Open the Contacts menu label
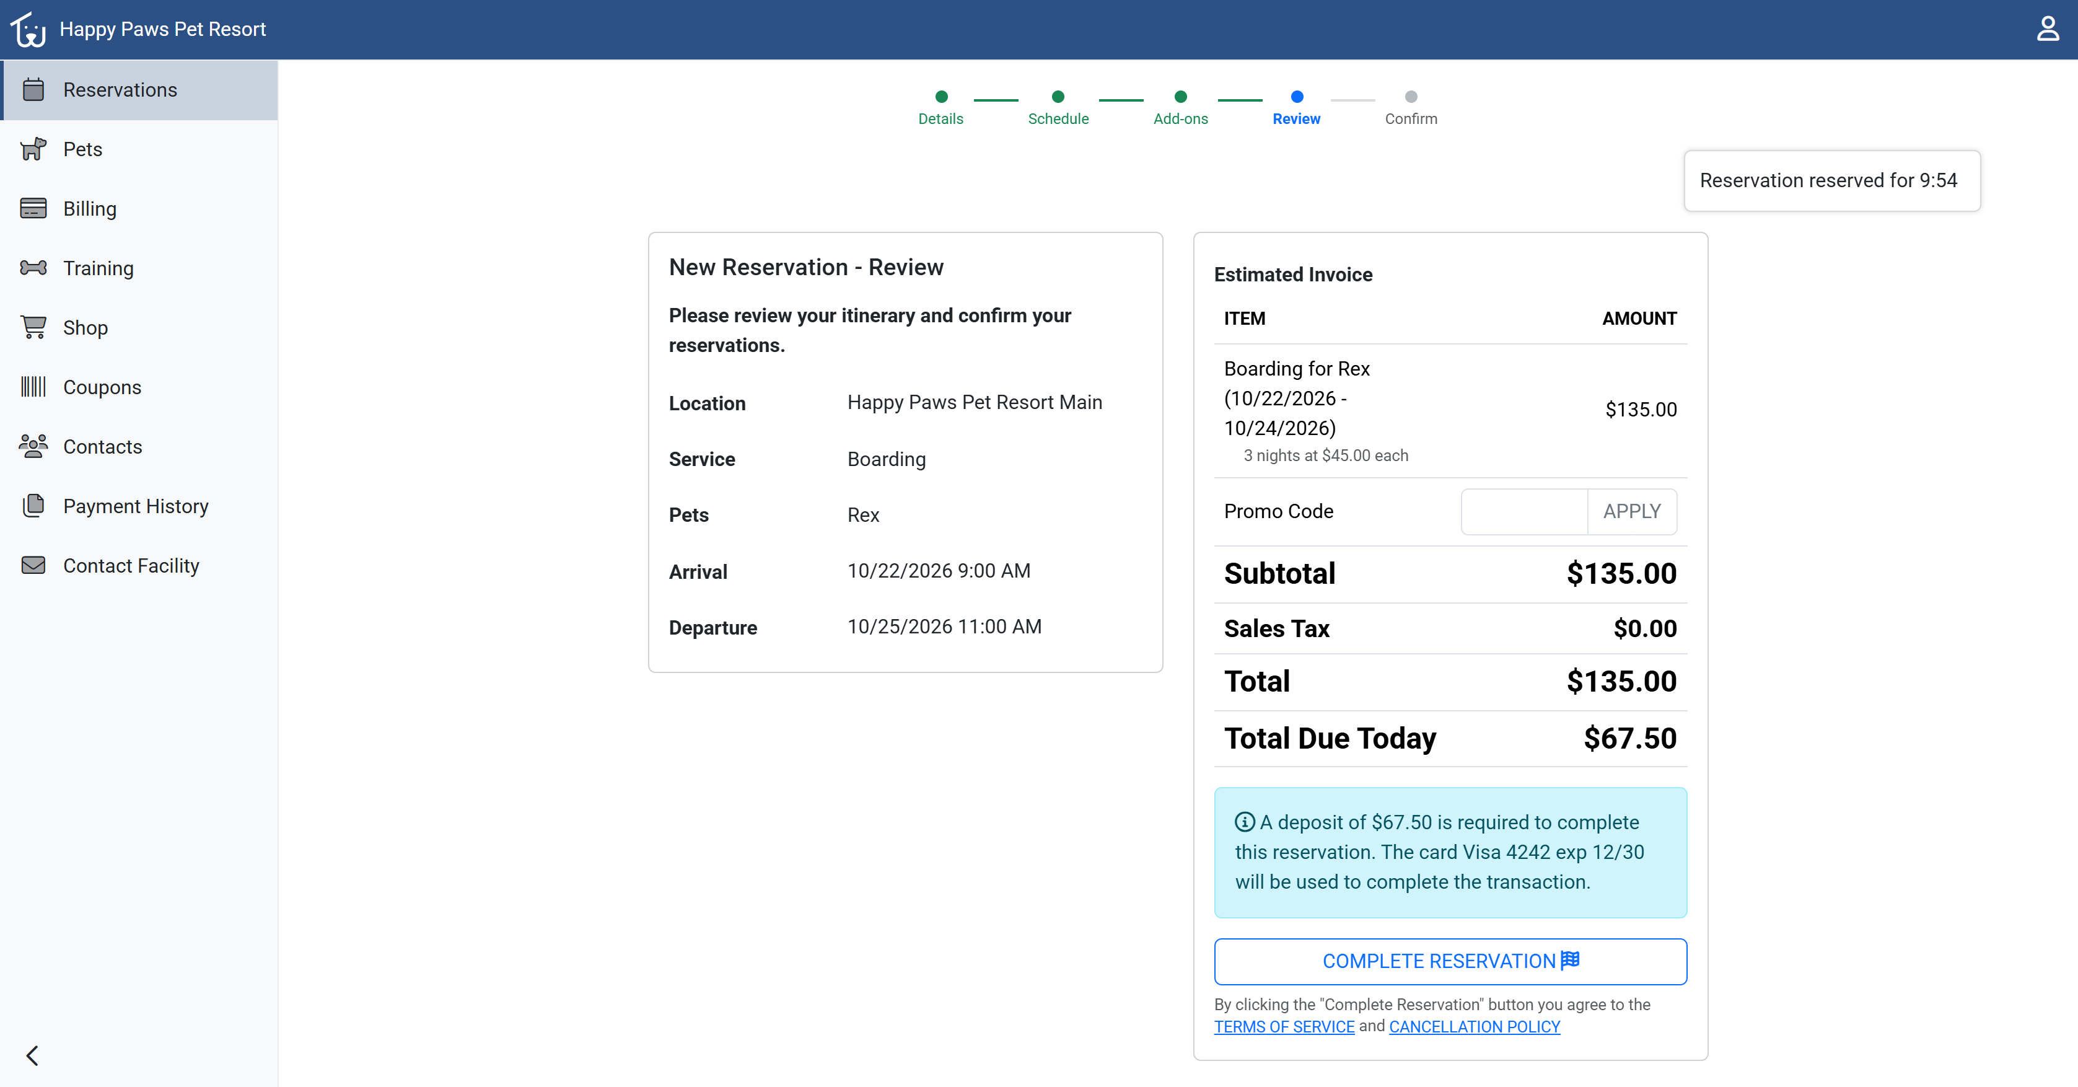 click(102, 447)
